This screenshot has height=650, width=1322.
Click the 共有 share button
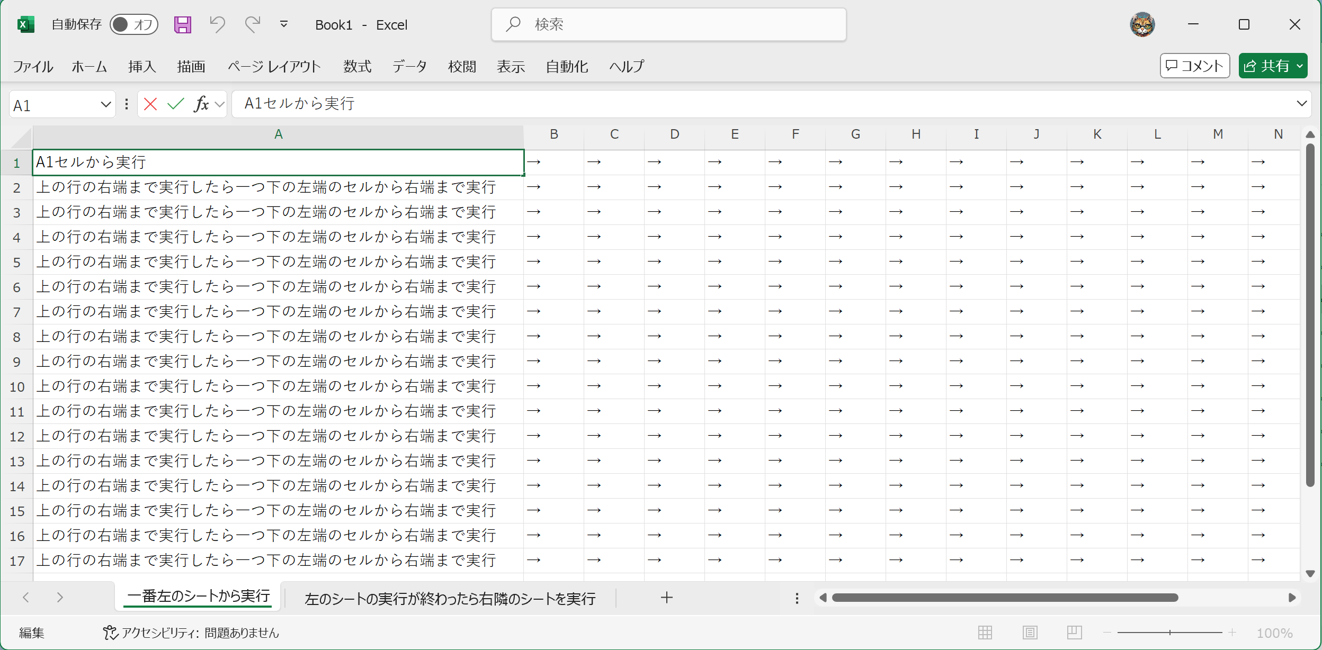tap(1267, 66)
